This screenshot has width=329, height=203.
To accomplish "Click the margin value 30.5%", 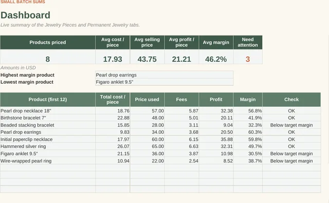I will point(255,154).
